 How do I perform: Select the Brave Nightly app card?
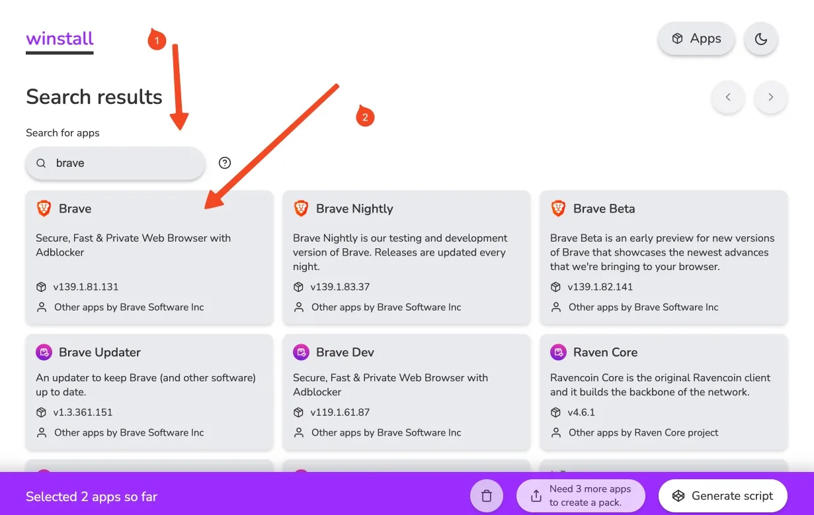click(406, 257)
